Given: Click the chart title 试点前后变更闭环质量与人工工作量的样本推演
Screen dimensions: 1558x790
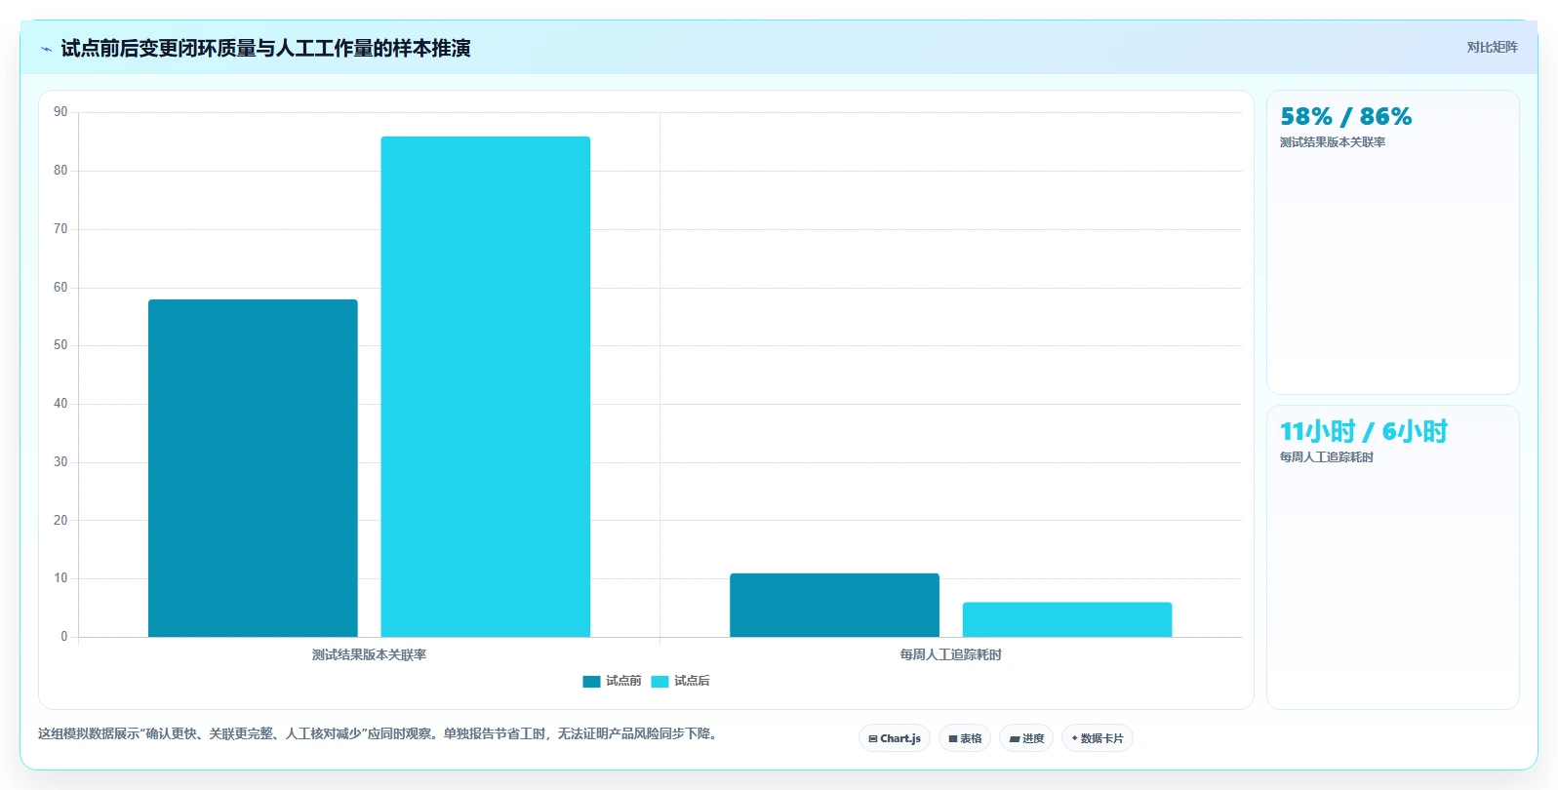Looking at the screenshot, I should tap(265, 48).
